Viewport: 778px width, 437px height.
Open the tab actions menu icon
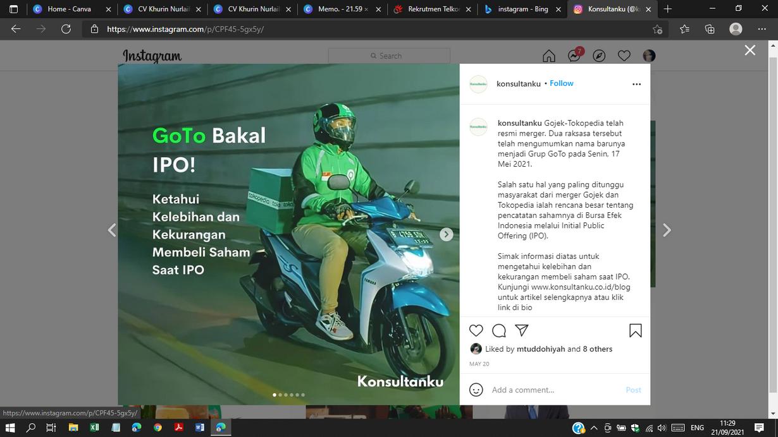pyautogui.click(x=13, y=9)
